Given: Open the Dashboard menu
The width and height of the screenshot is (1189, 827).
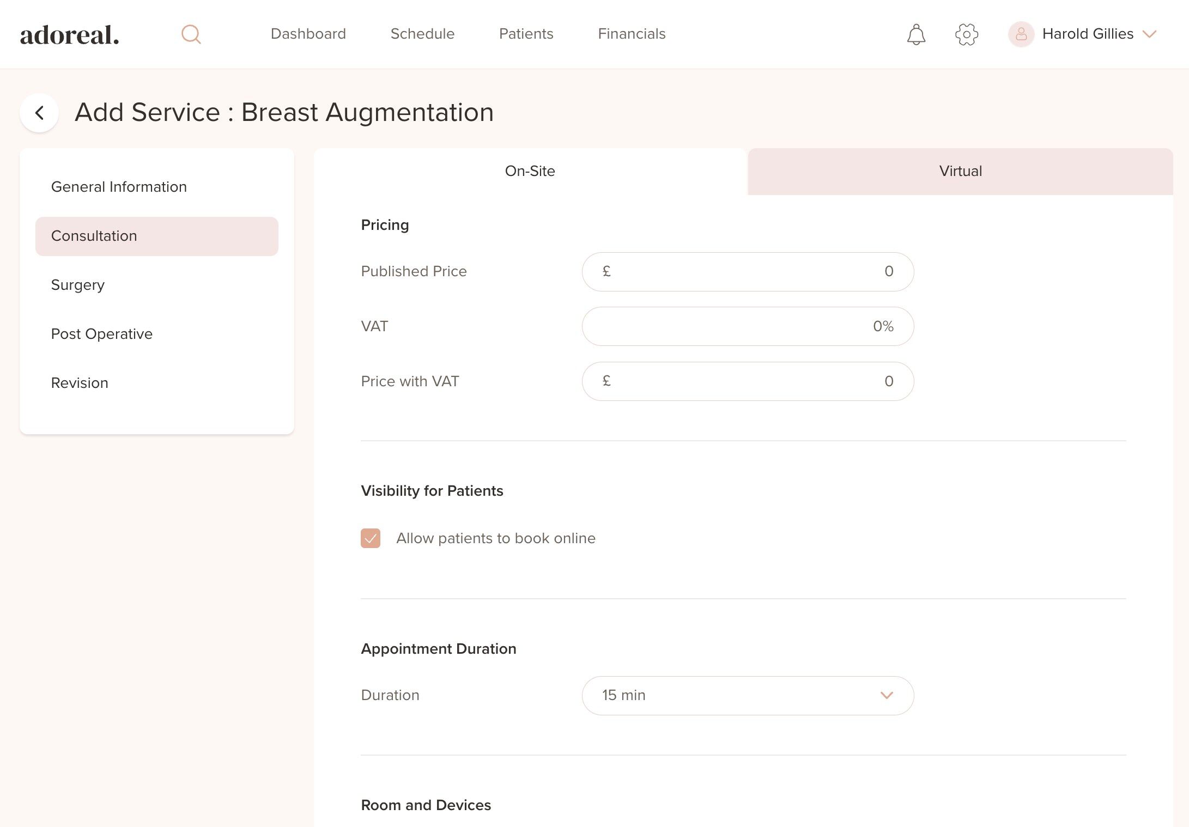Looking at the screenshot, I should coord(308,34).
